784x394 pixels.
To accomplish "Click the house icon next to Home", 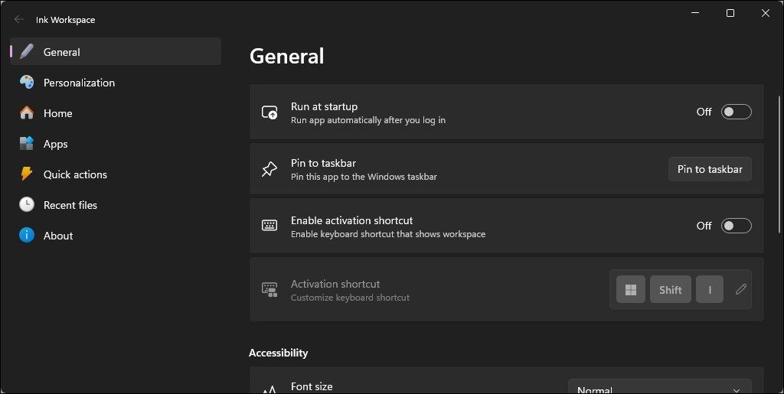I will click(x=27, y=113).
